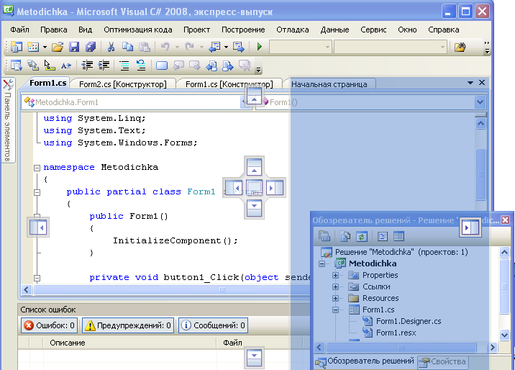The height and width of the screenshot is (370, 515).
Task: Click View Code icon in solution explorer
Action: (383, 236)
